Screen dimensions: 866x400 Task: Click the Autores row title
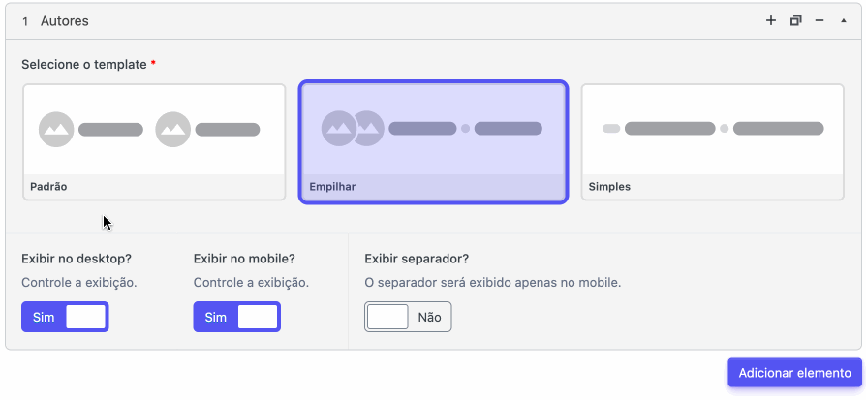65,21
